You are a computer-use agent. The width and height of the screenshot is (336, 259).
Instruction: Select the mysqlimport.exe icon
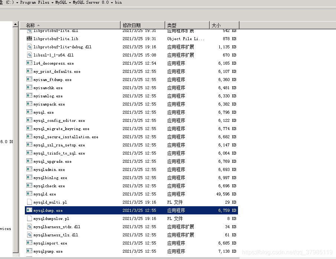29,243
